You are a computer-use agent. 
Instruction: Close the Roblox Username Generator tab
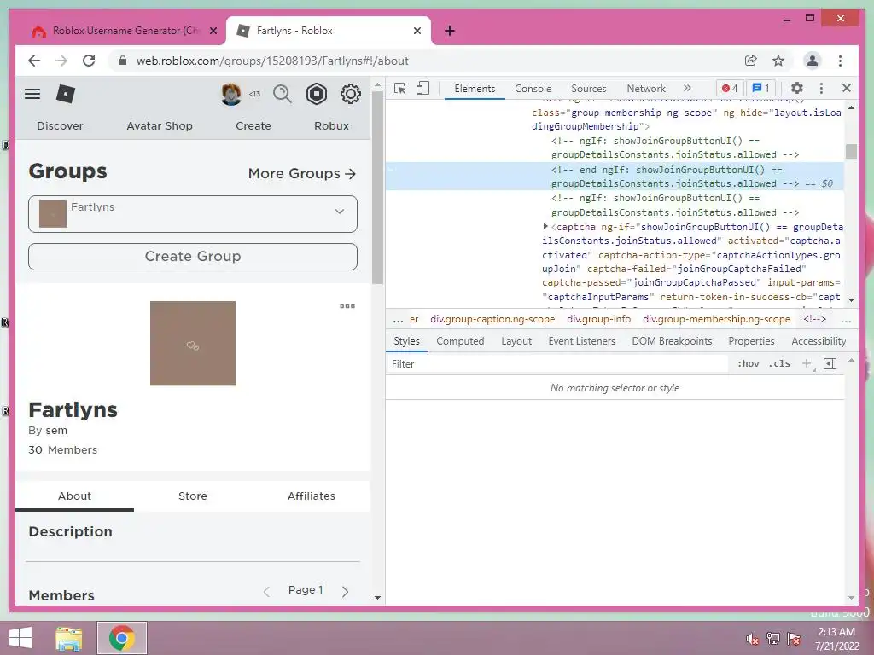(x=213, y=31)
